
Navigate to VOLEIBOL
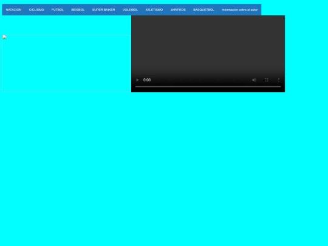click(x=130, y=10)
